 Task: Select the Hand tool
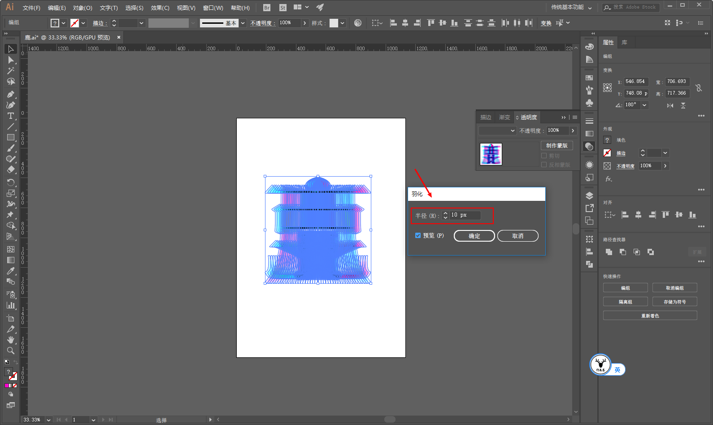(x=11, y=340)
